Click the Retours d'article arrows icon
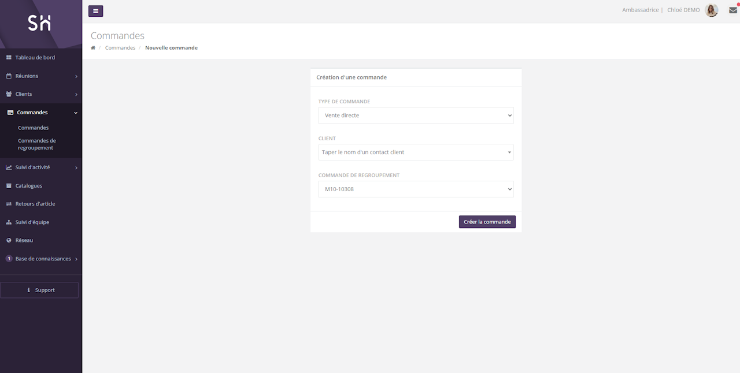 point(9,204)
